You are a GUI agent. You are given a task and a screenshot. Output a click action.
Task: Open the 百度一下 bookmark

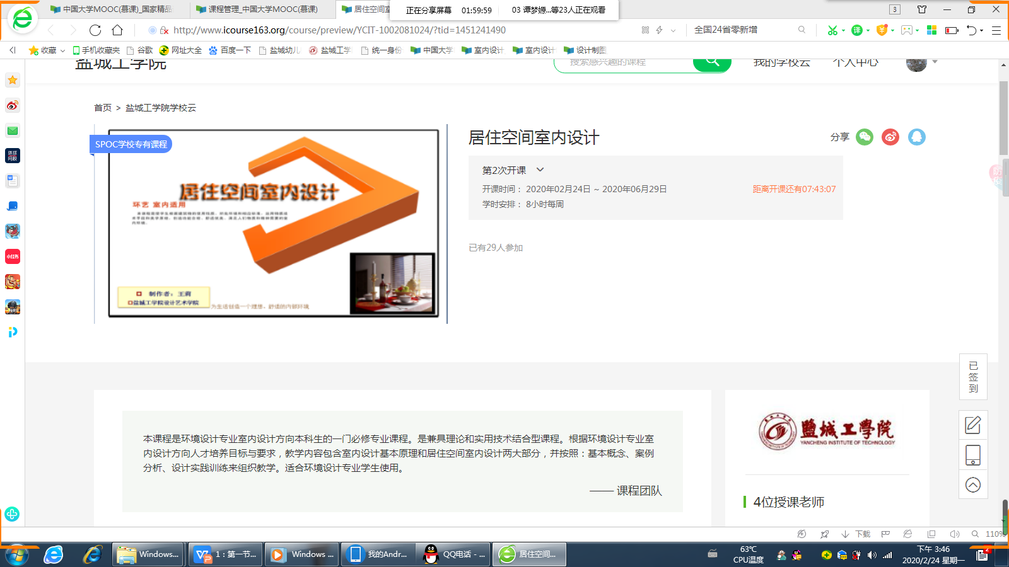coord(230,50)
